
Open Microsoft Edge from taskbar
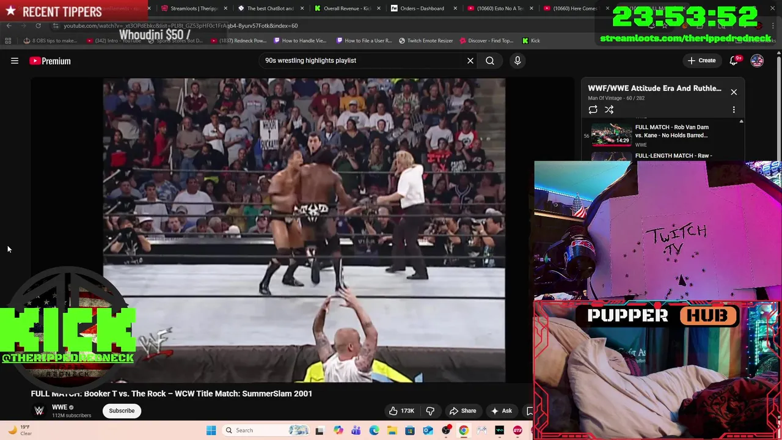(x=374, y=430)
